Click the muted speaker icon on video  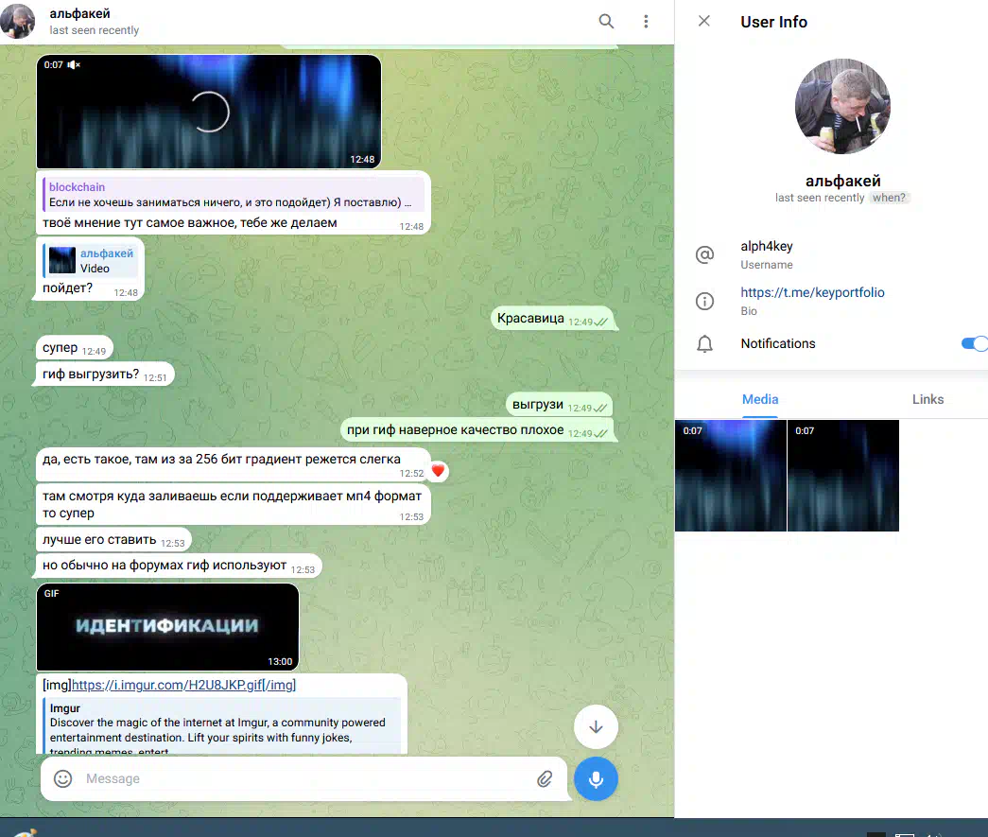tap(74, 65)
